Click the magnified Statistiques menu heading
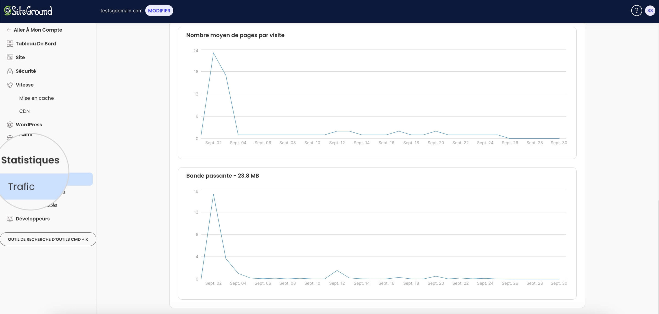 click(x=30, y=160)
